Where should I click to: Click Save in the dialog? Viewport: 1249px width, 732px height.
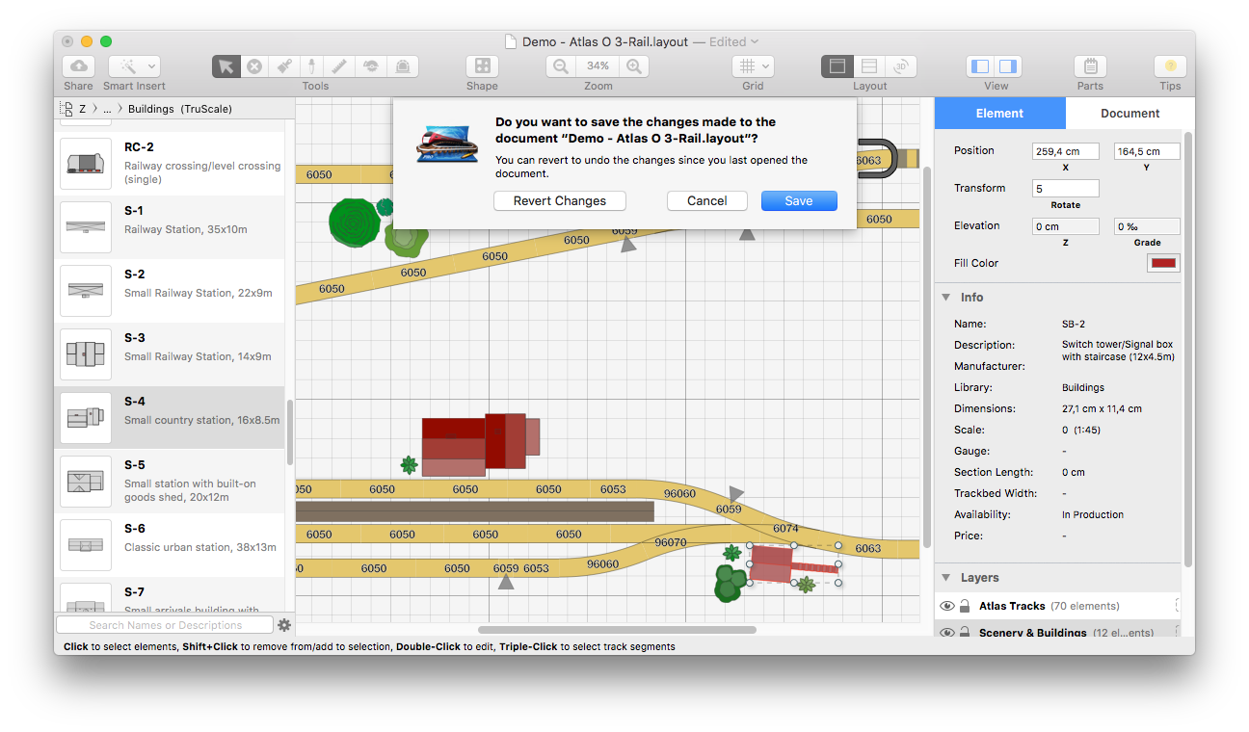tap(798, 201)
